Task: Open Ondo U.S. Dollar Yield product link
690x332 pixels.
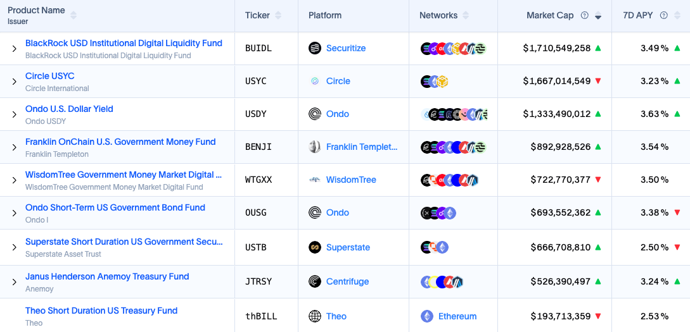Action: tap(69, 109)
